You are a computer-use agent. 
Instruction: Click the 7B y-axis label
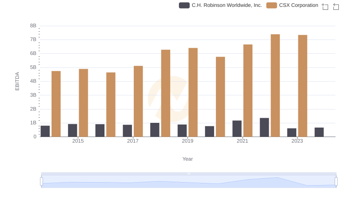[x=33, y=40]
